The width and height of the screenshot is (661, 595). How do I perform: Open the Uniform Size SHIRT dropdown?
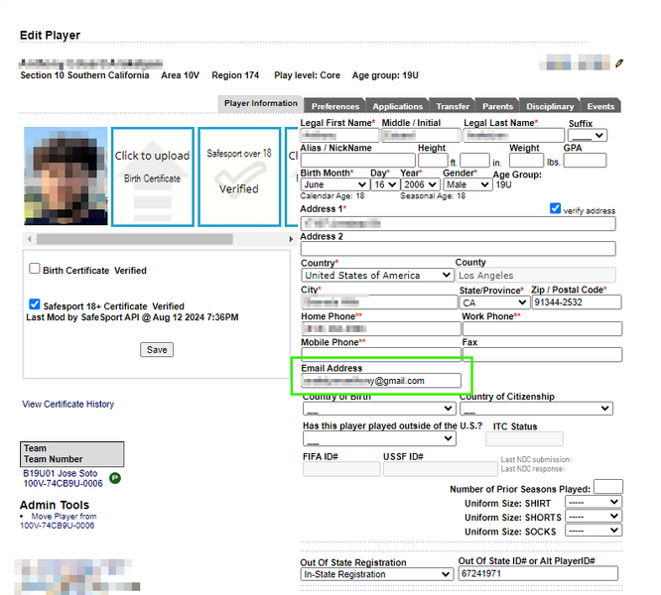tap(594, 502)
